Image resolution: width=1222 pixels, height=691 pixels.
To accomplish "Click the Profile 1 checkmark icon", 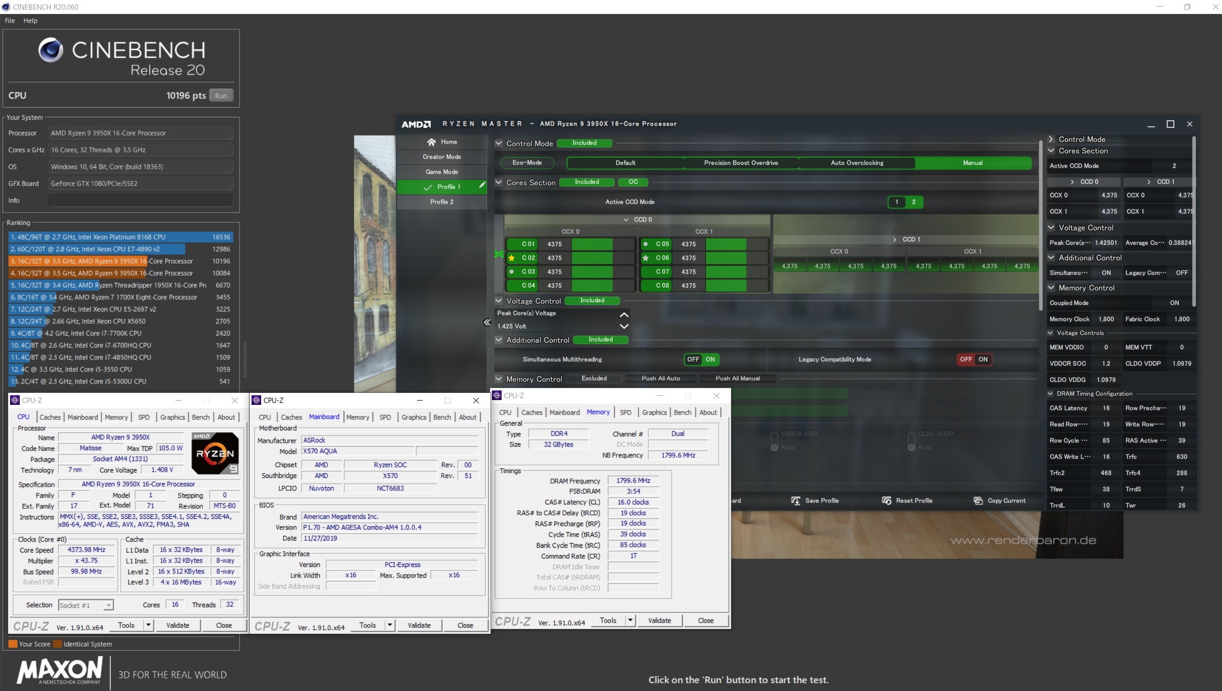I will [x=427, y=187].
